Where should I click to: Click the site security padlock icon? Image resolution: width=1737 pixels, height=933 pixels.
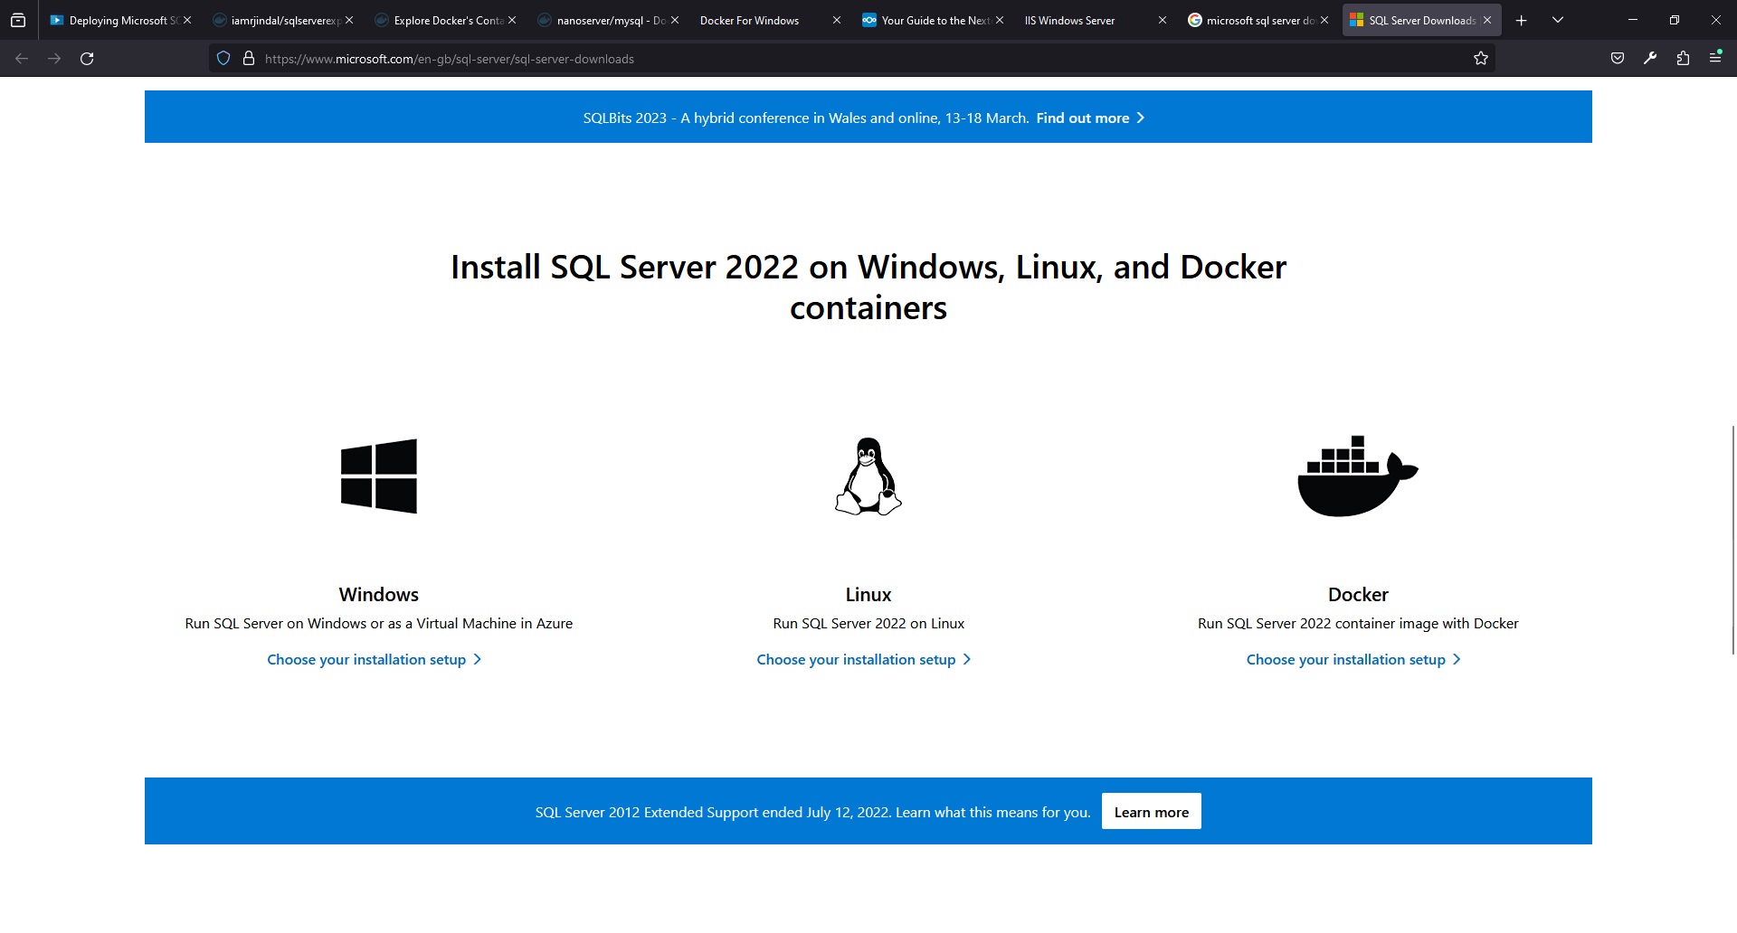pyautogui.click(x=249, y=59)
